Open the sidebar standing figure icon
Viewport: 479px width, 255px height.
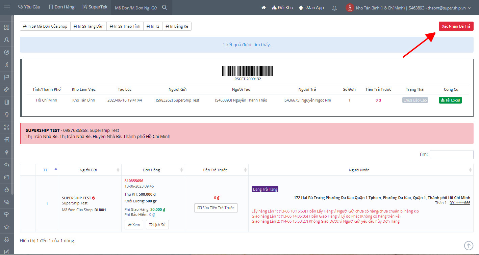tap(6, 65)
